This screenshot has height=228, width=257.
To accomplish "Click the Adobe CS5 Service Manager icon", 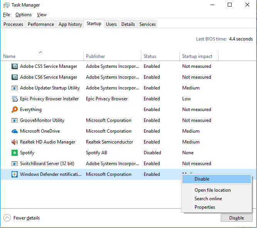I will pyautogui.click(x=15, y=66).
